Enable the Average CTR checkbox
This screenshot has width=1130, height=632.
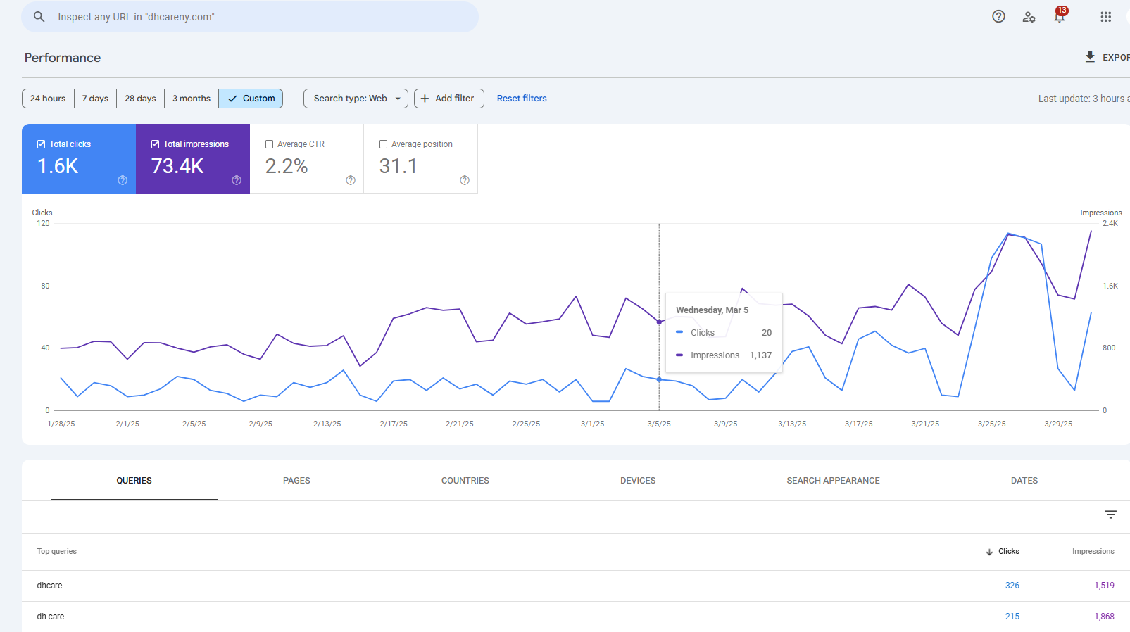coord(269,144)
